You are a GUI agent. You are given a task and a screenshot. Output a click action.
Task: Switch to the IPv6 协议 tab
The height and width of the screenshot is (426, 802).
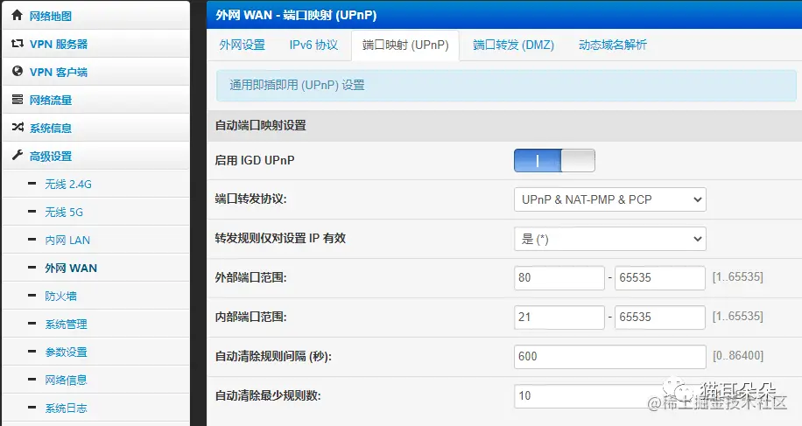coord(313,45)
